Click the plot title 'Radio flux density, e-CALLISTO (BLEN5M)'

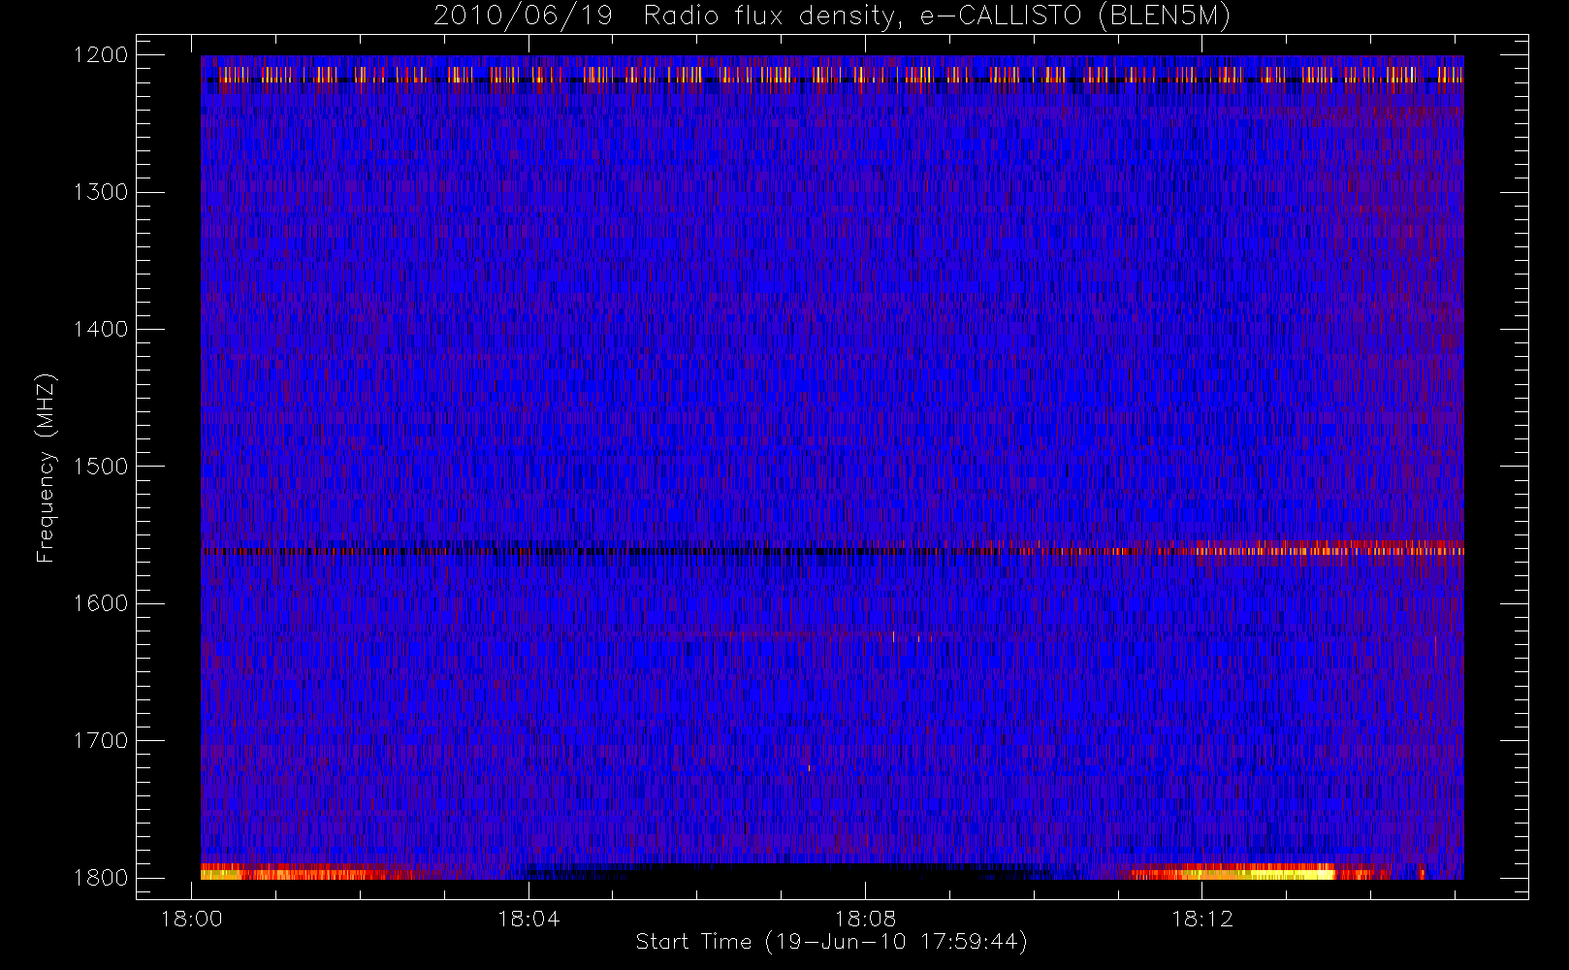coord(937,16)
